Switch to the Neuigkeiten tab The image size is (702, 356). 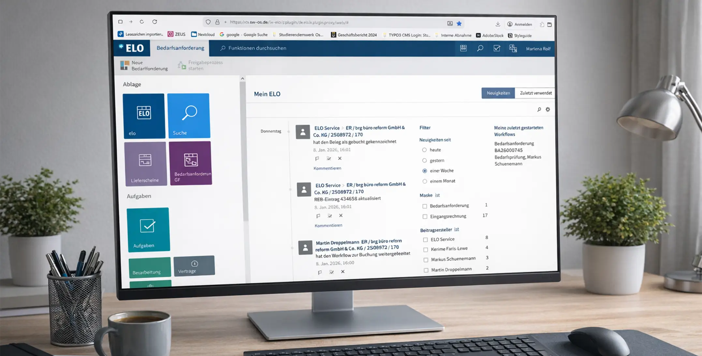(x=498, y=93)
